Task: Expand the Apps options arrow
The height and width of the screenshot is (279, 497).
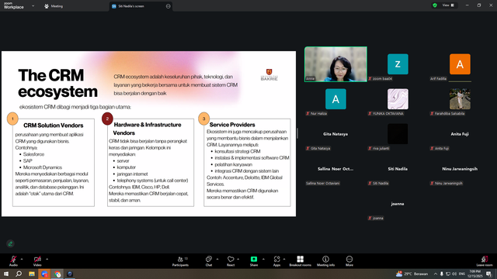Action: (284, 259)
